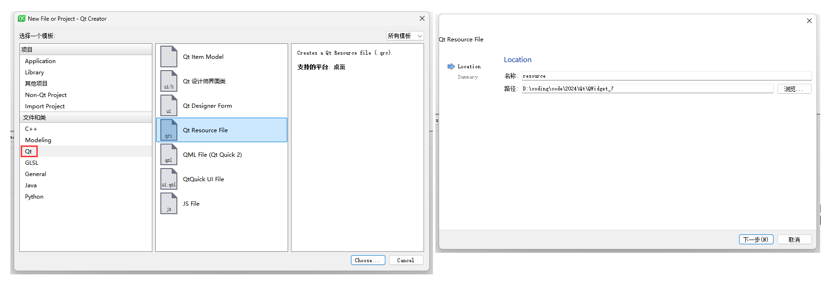The height and width of the screenshot is (281, 824).
Task: Choose Qt Designer Form template
Action: (x=222, y=105)
